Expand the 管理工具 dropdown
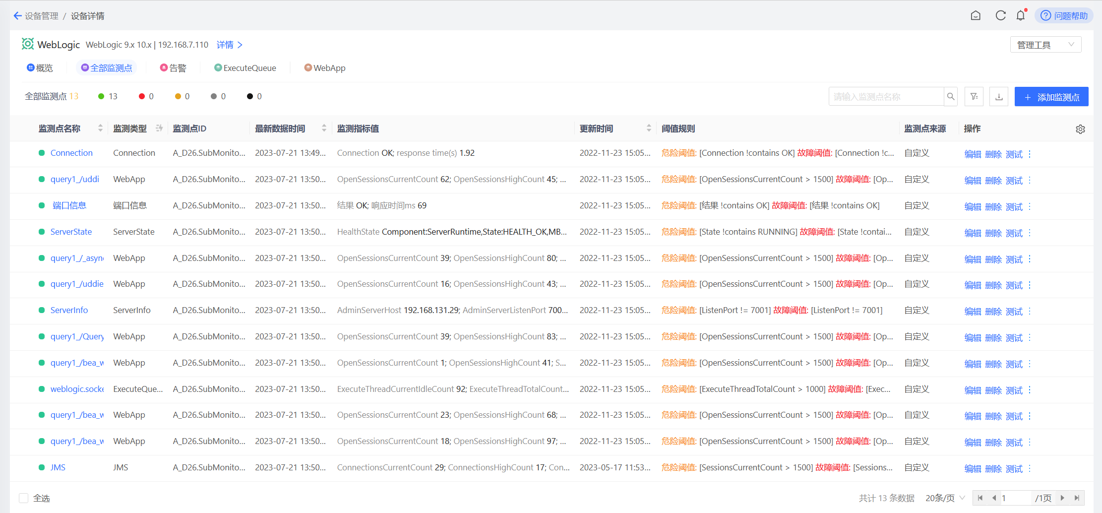Image resolution: width=1102 pixels, height=513 pixels. [x=1045, y=45]
